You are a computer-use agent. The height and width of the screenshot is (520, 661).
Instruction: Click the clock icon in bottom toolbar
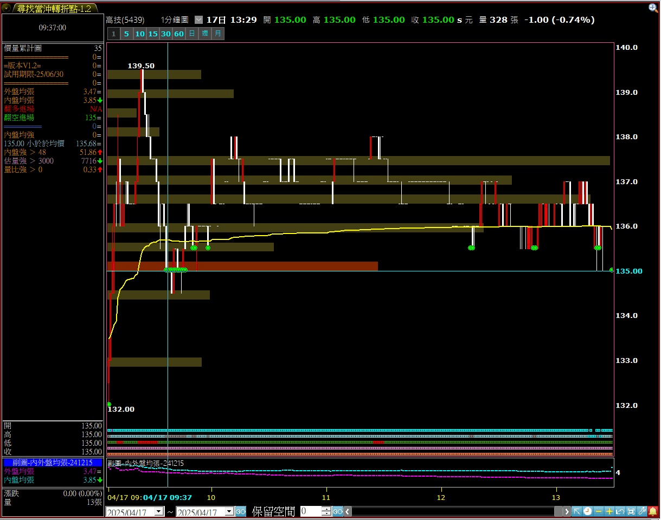coord(588,511)
